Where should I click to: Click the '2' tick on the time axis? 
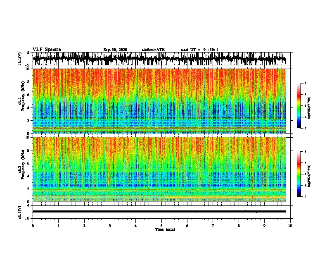pyautogui.click(x=84, y=226)
